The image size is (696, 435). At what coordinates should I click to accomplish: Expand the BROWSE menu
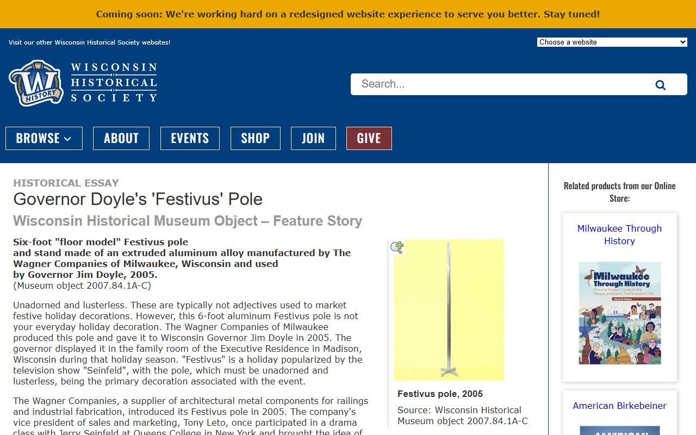coord(44,138)
